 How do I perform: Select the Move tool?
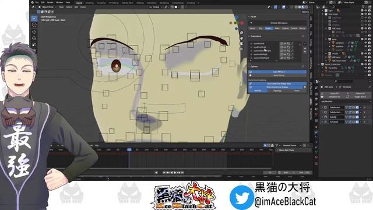(x=34, y=32)
